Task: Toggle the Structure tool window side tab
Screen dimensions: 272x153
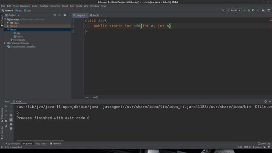Action: [2, 114]
